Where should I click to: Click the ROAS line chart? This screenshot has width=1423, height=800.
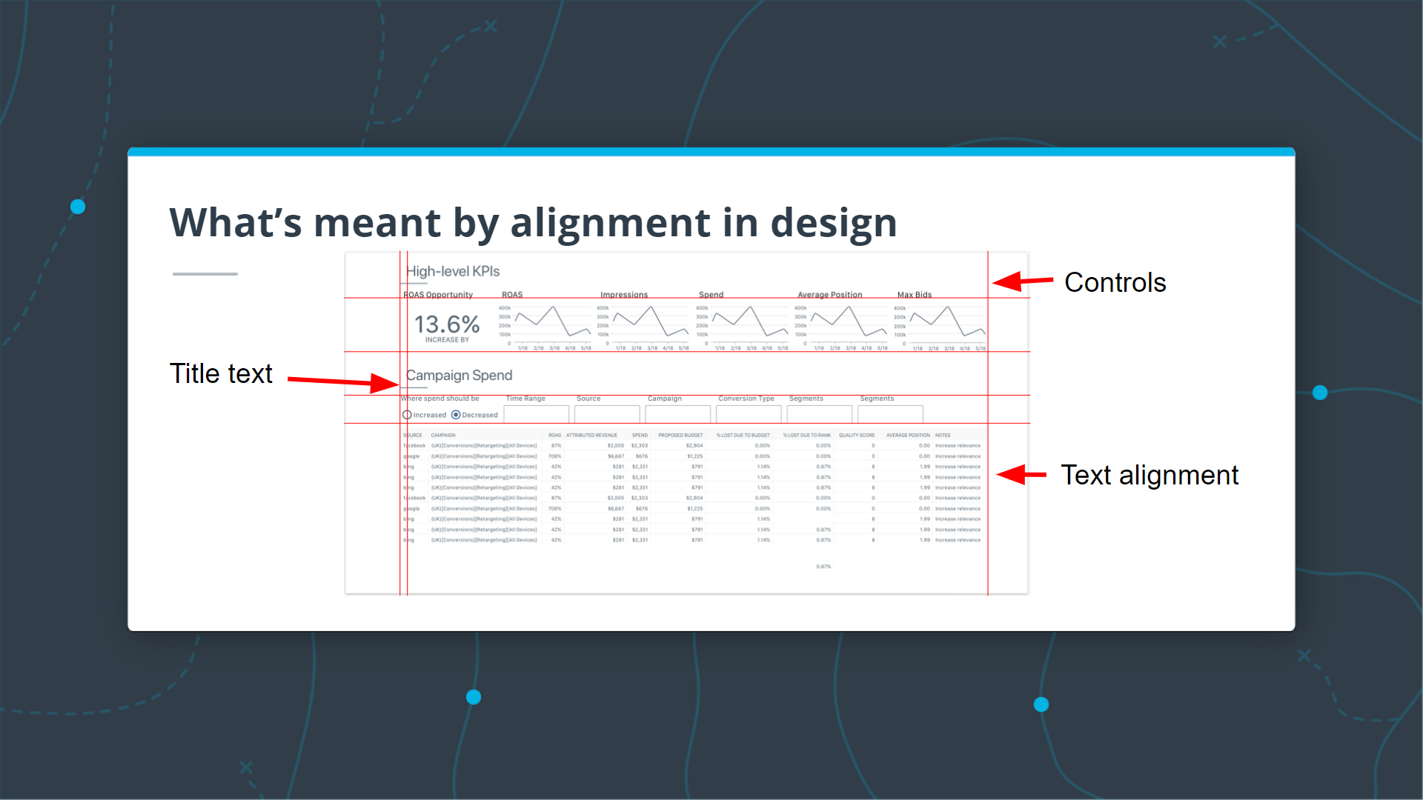tap(552, 324)
